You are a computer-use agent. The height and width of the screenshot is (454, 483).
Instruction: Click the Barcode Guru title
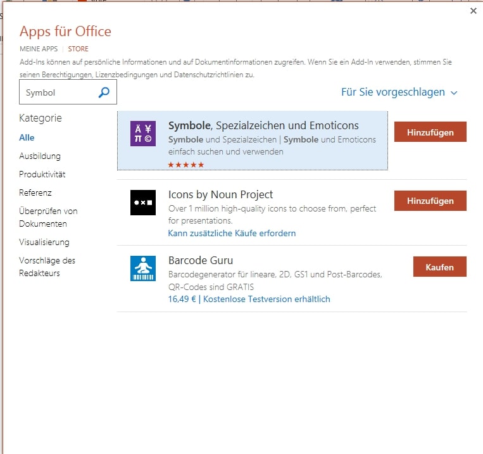pos(201,260)
